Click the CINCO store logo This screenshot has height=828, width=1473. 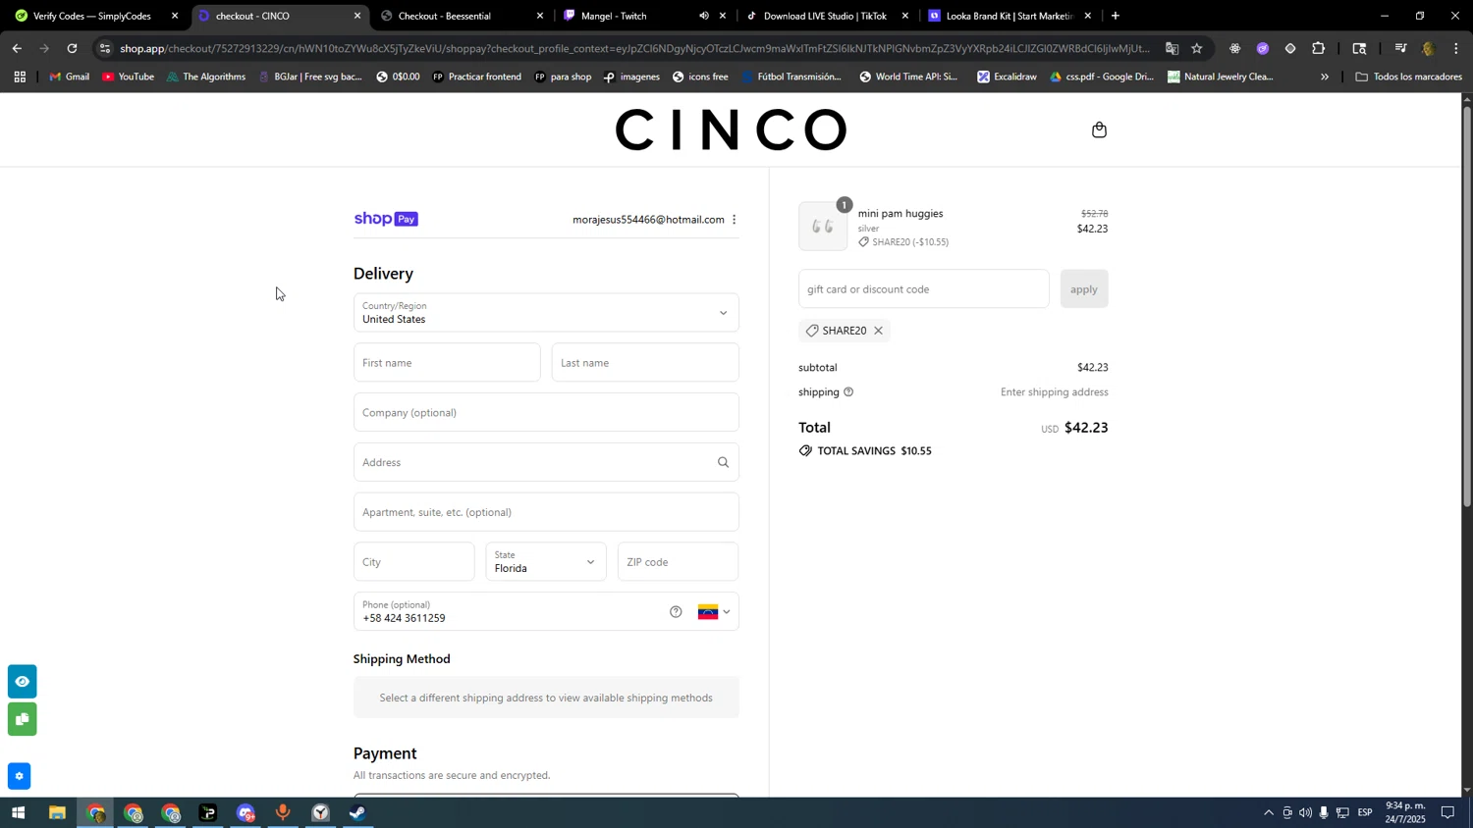tap(732, 129)
